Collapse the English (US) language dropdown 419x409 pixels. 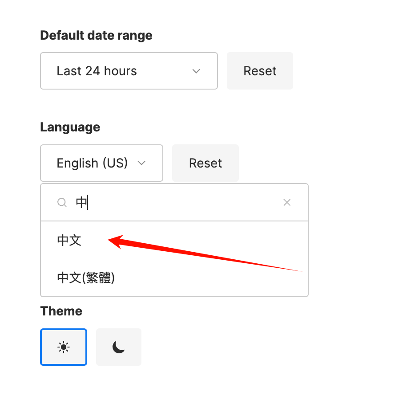pos(101,163)
